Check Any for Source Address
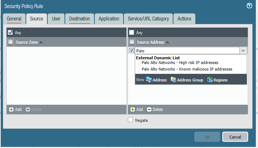The height and width of the screenshot is (148, 258). click(x=132, y=32)
